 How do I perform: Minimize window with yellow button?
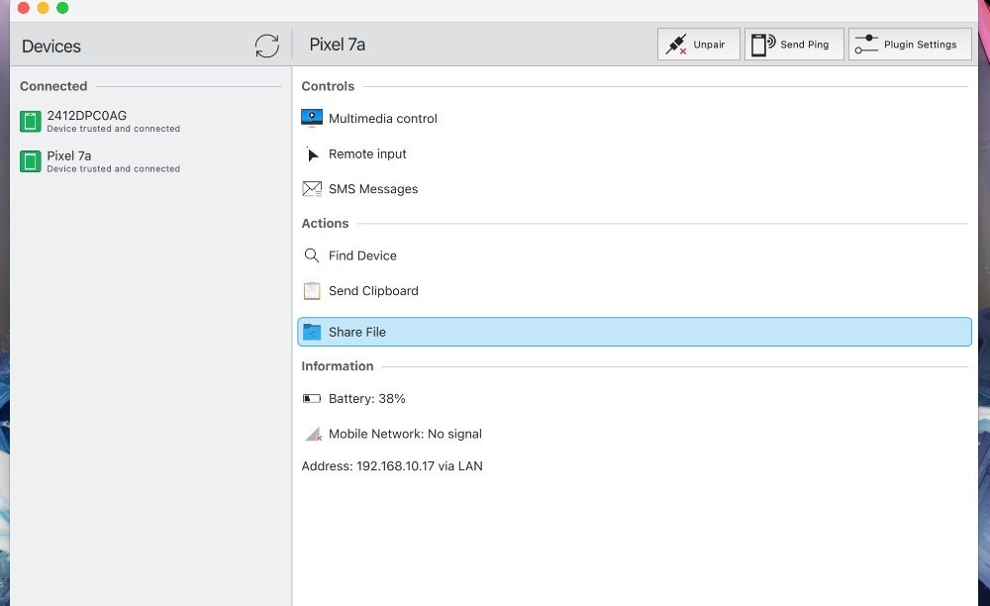43,8
